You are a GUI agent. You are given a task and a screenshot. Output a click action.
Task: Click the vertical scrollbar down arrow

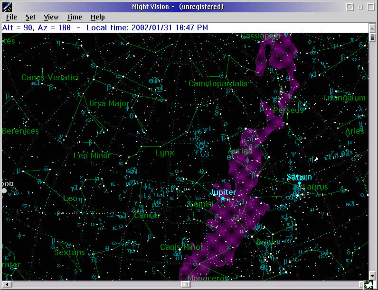point(373,275)
